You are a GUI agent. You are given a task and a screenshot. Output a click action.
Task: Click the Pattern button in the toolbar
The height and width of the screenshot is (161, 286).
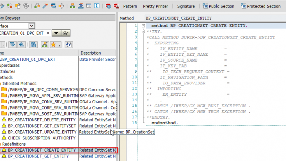[x=130, y=6]
